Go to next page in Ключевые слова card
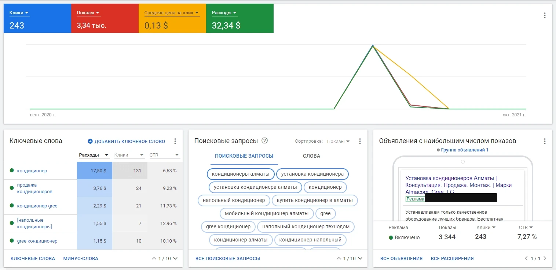Screen dimensions: 556x270 click(175, 258)
